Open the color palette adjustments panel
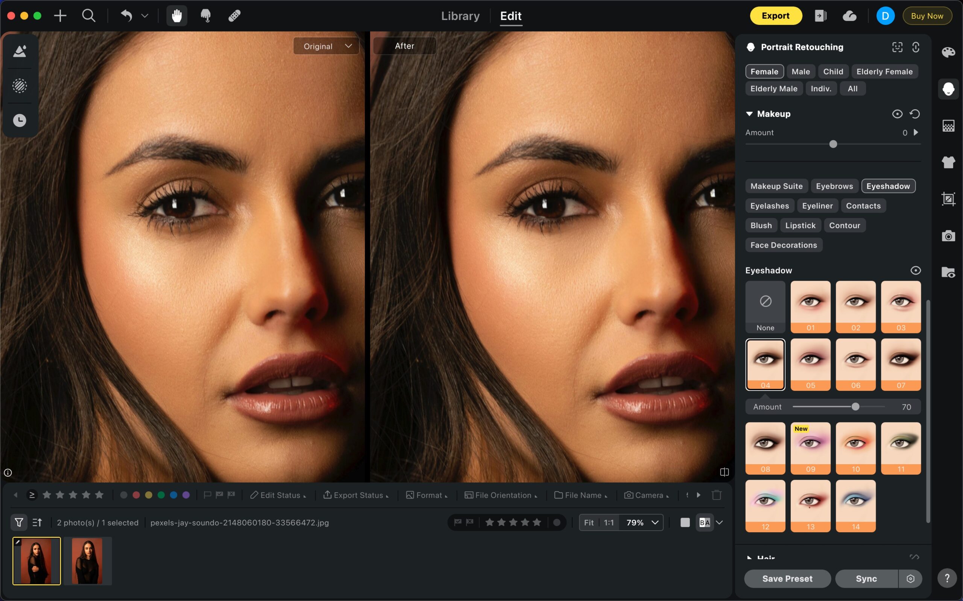The height and width of the screenshot is (601, 963). 948,52
